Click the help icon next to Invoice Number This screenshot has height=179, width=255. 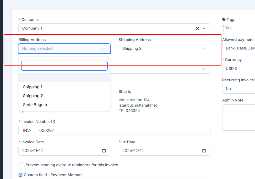tap(53, 121)
